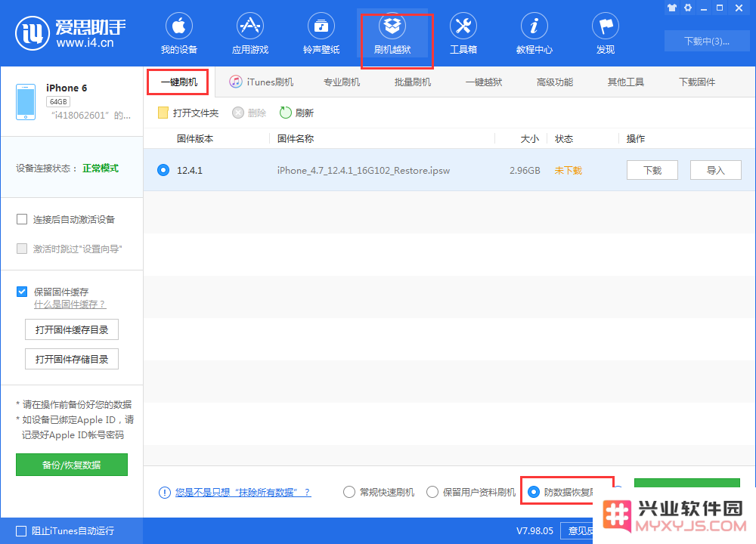Open 您是不是只想抹除所有数据 link
The height and width of the screenshot is (544, 756).
click(243, 493)
